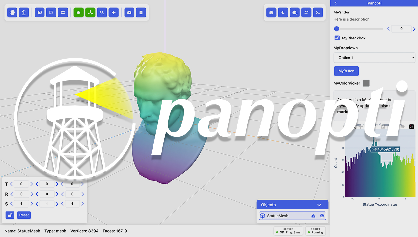Click the refresh arrows icon

[x=306, y=13]
